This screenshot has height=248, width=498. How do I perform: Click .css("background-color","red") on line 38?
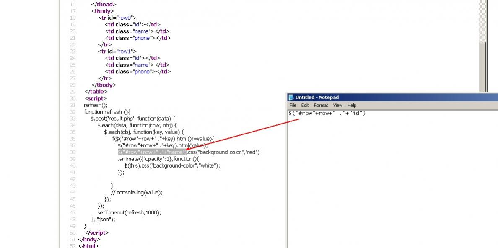point(223,152)
